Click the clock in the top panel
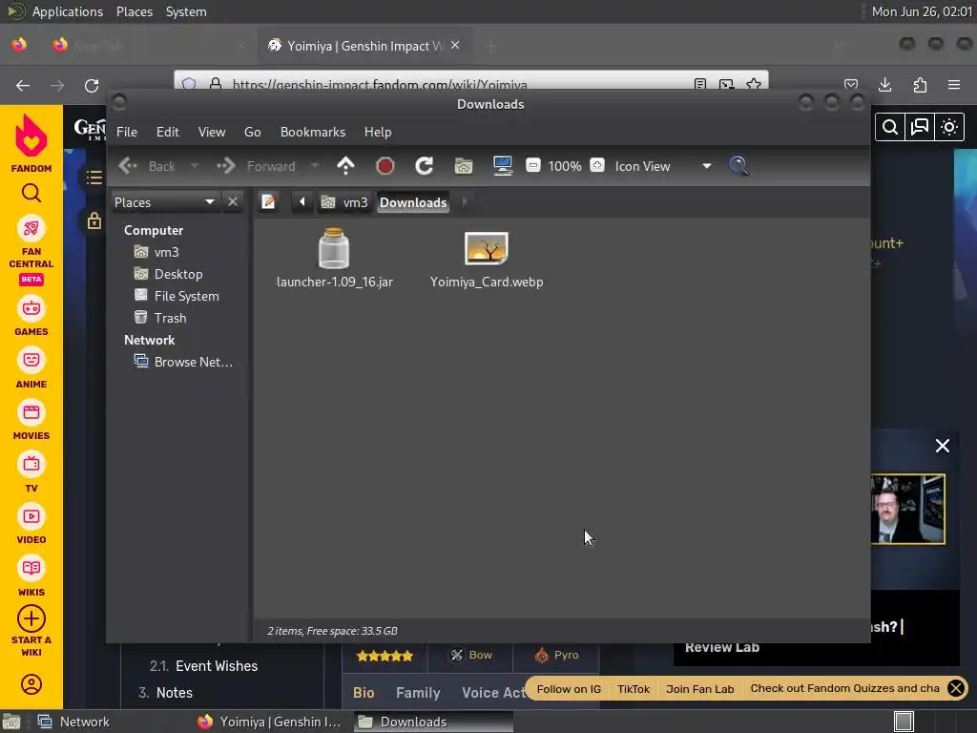977x733 pixels. [x=922, y=11]
